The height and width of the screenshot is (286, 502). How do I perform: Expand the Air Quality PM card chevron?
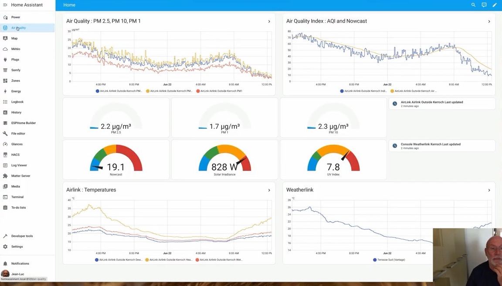269,21
